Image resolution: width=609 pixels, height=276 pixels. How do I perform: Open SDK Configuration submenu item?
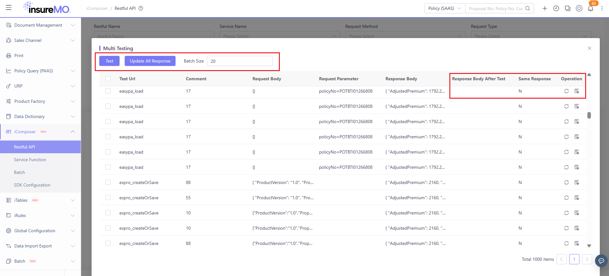pyautogui.click(x=40, y=185)
